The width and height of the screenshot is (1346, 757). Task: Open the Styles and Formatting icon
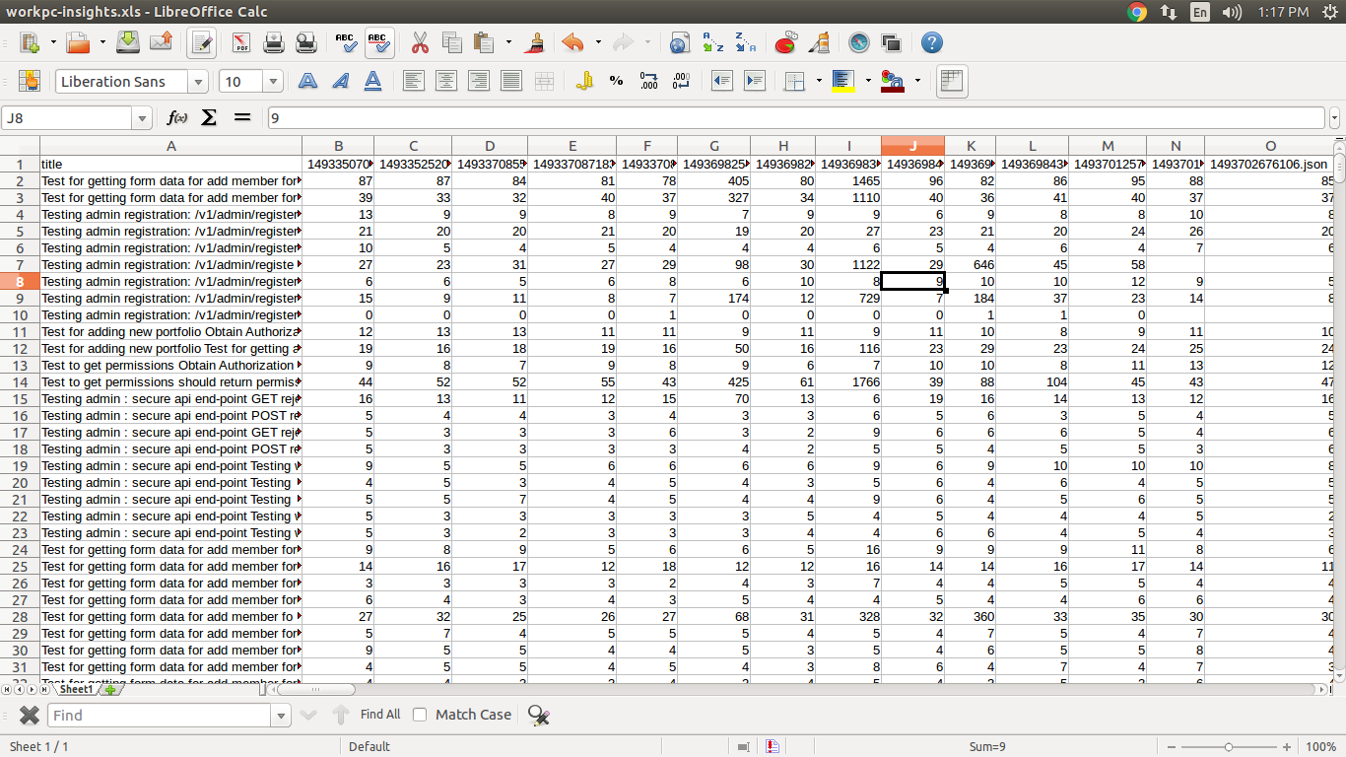(30, 82)
